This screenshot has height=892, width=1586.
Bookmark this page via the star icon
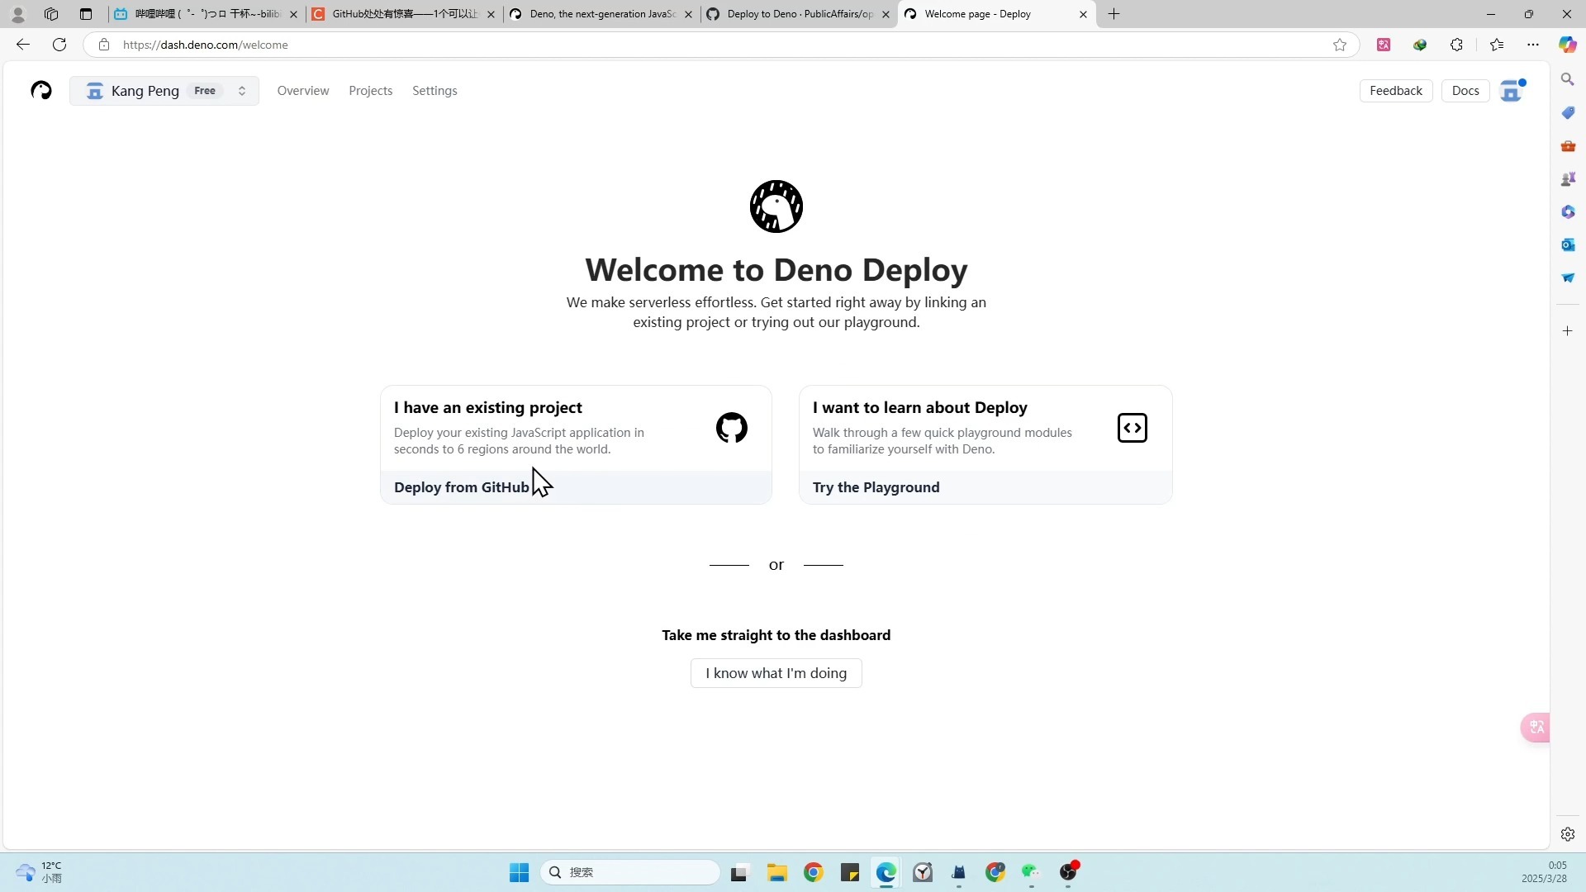coord(1340,45)
